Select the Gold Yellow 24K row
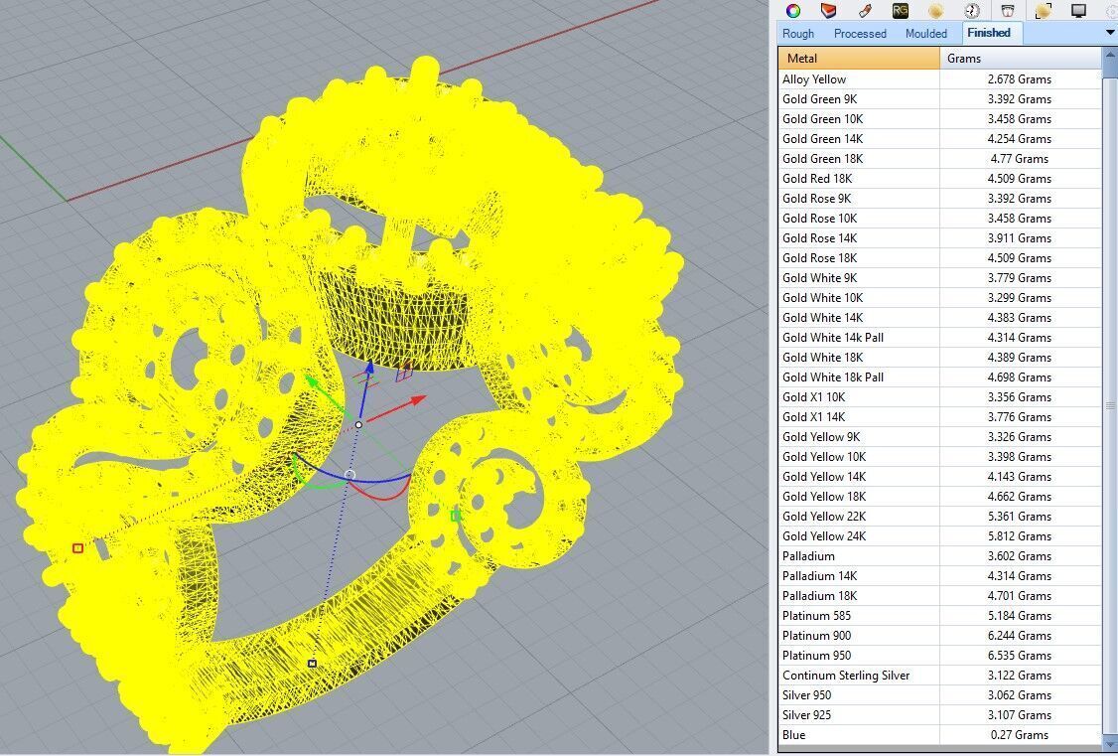The image size is (1118, 756). click(939, 537)
